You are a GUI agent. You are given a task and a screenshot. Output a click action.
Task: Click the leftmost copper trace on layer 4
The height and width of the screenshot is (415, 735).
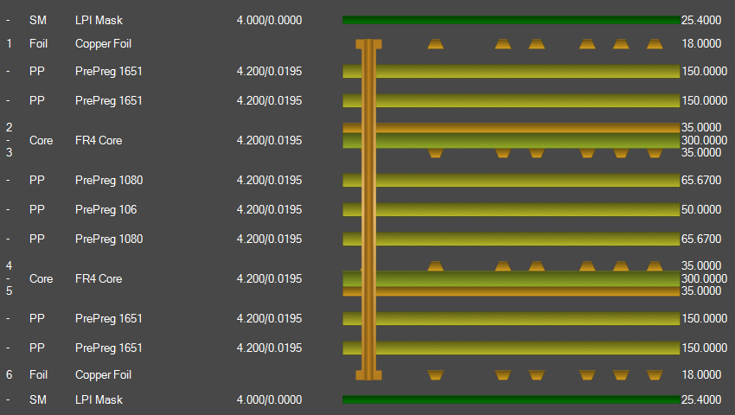pyautogui.click(x=435, y=266)
